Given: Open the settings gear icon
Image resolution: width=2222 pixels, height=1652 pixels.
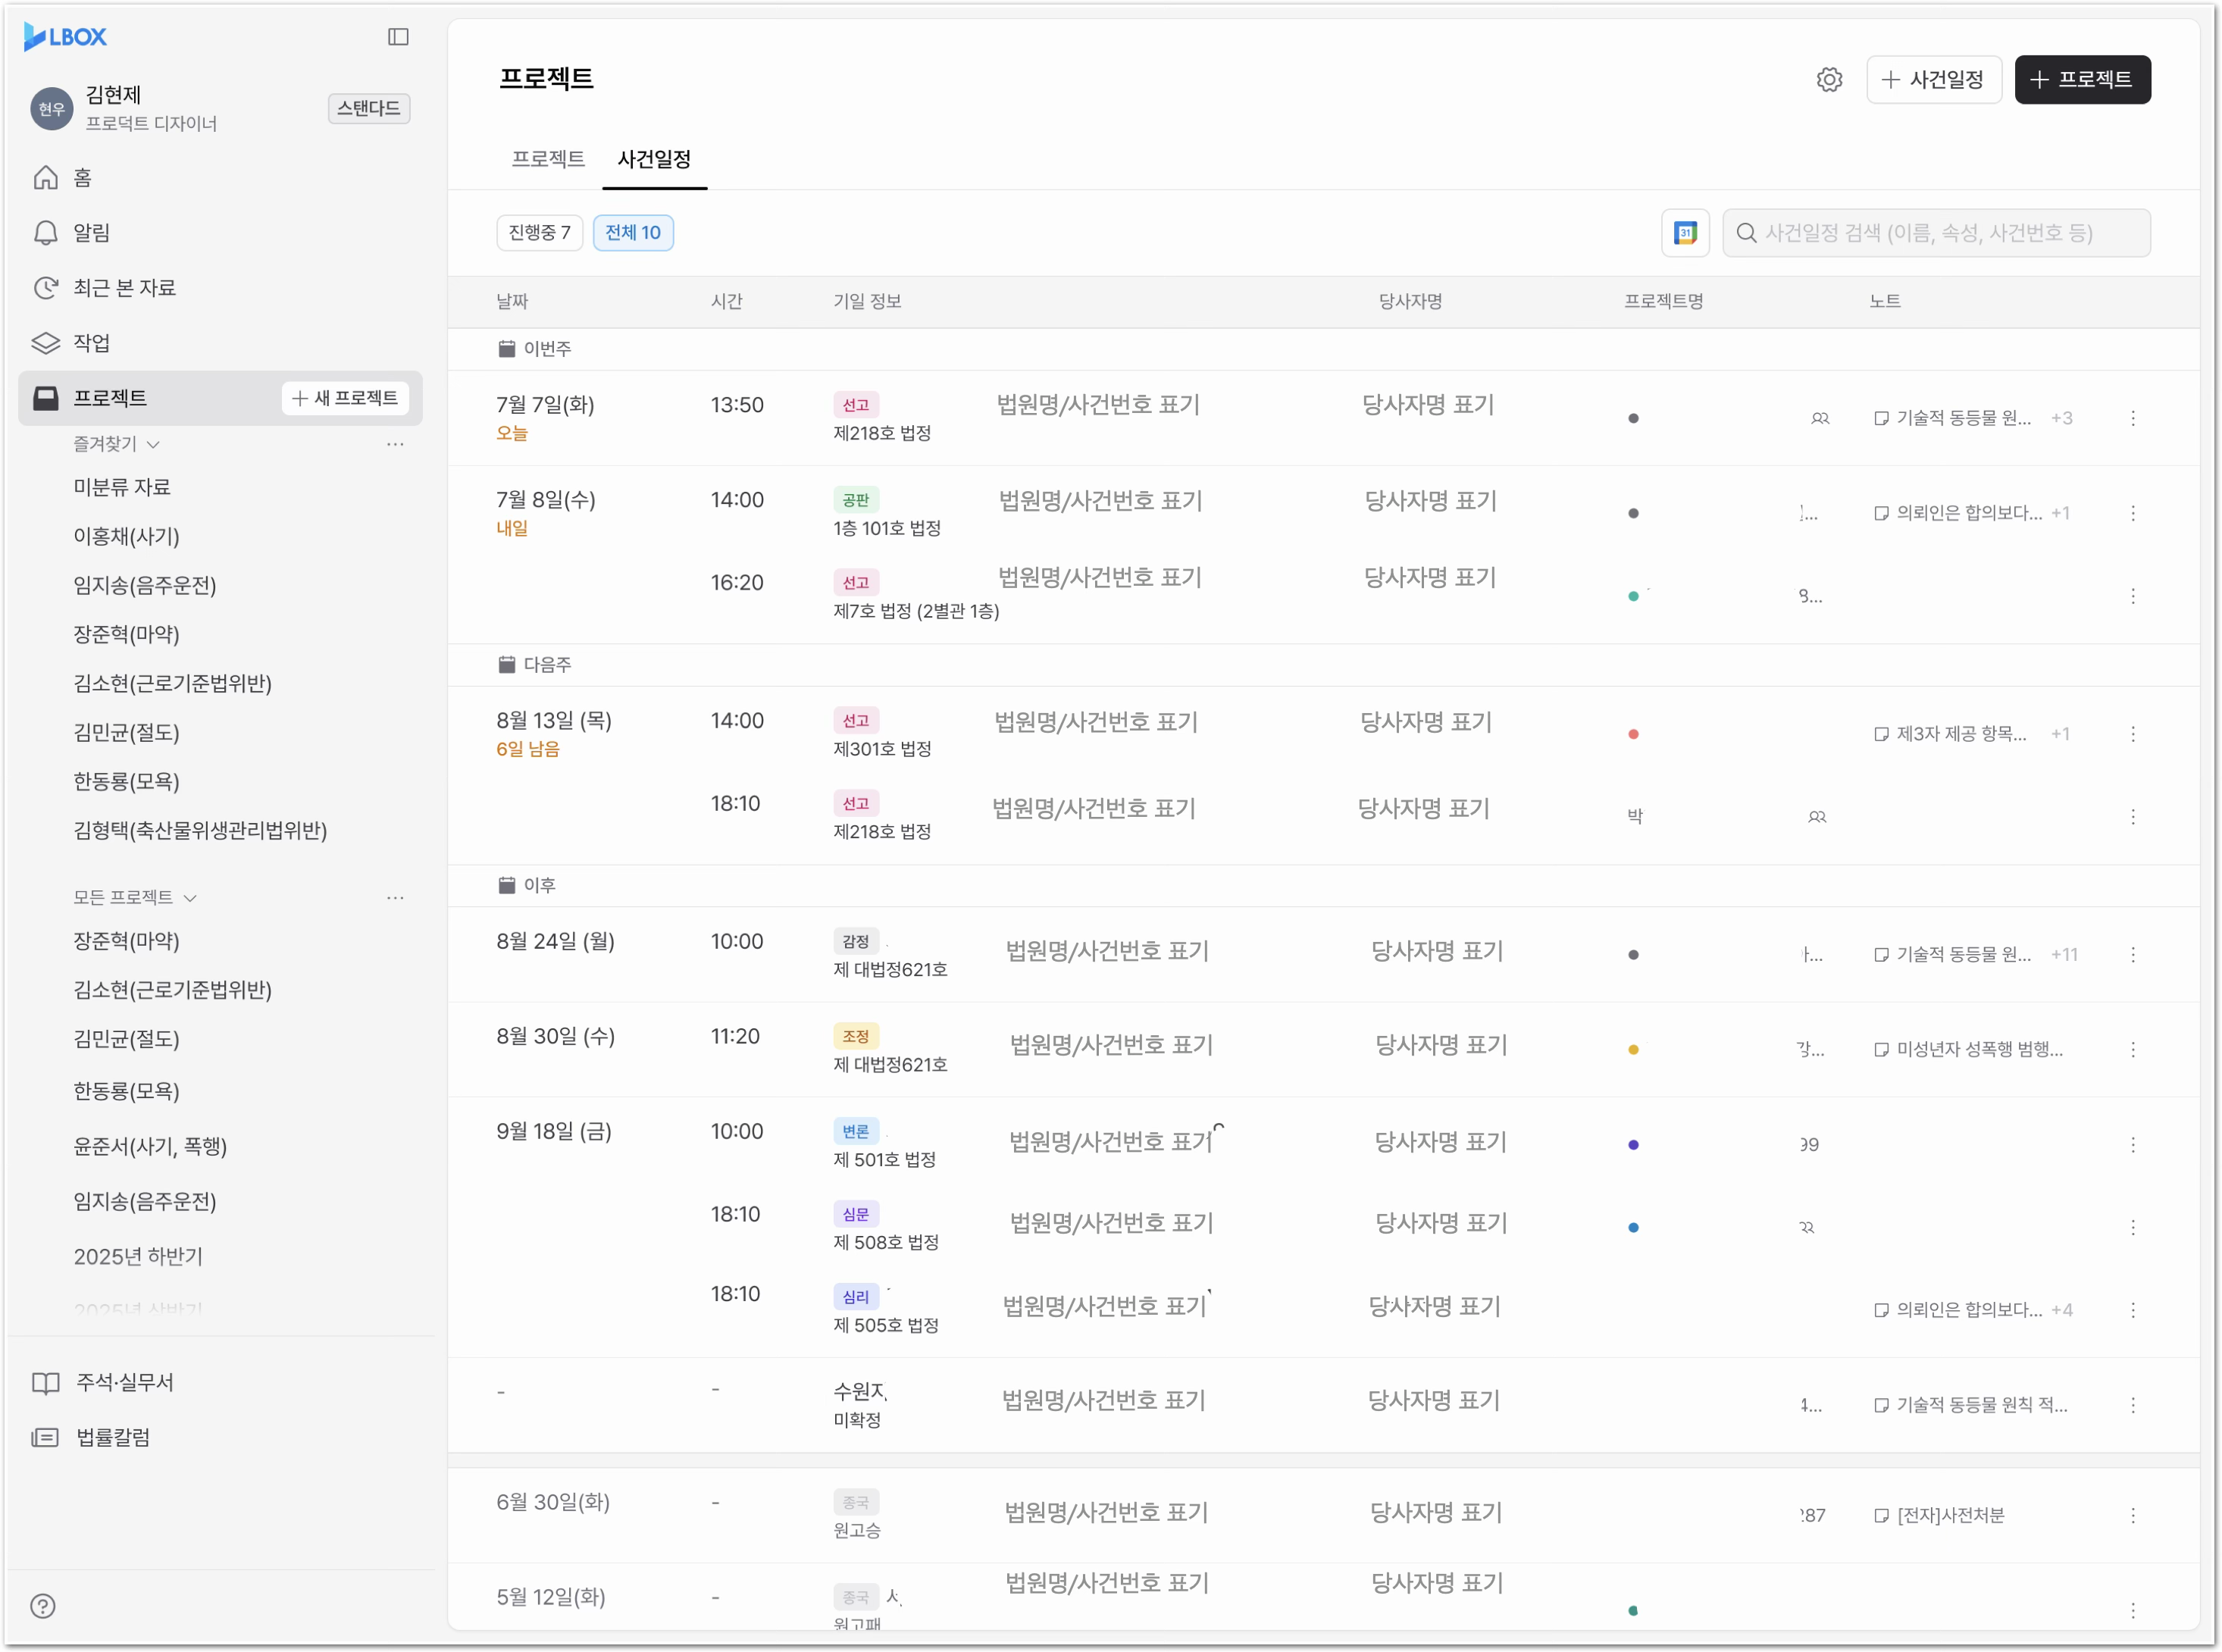Looking at the screenshot, I should 1829,80.
